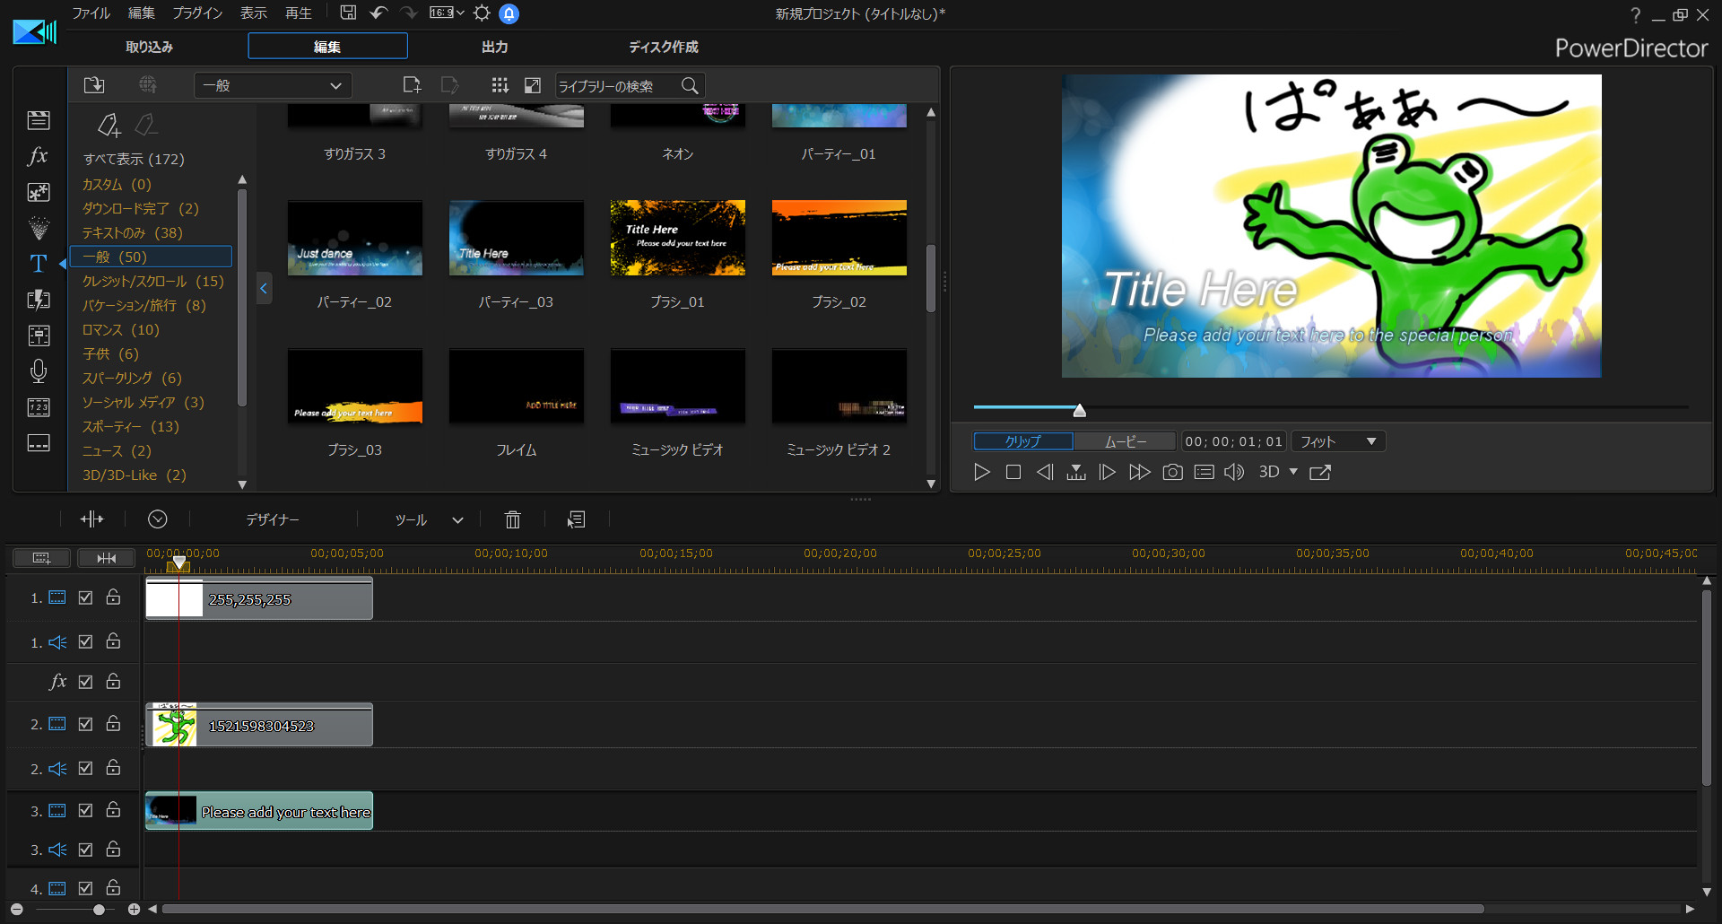This screenshot has width=1722, height=924.
Task: Fast forward the preview
Action: pos(1140,472)
